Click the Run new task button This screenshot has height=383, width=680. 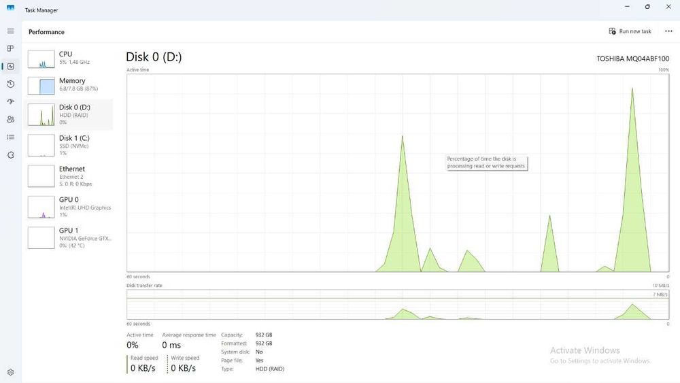click(x=630, y=31)
